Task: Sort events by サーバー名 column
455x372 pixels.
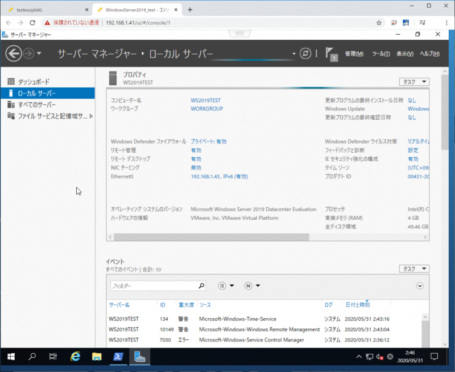Action: [x=119, y=305]
